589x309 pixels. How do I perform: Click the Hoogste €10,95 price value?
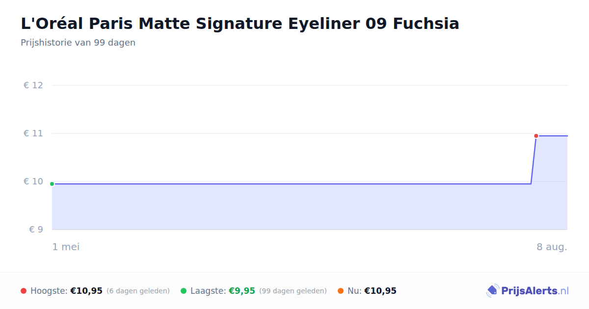tap(86, 291)
